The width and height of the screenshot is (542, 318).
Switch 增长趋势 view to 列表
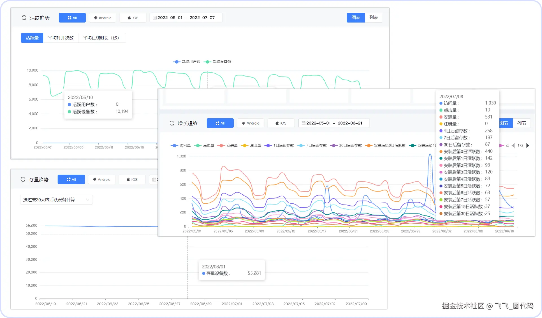coord(521,123)
